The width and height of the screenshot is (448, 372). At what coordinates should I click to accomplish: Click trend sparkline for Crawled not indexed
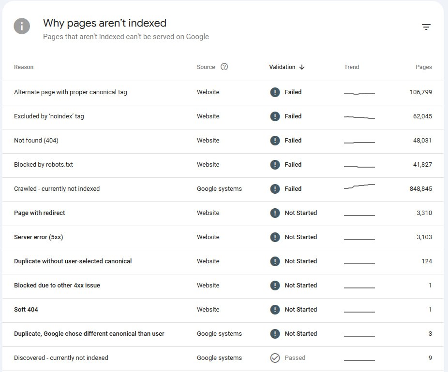(x=359, y=186)
